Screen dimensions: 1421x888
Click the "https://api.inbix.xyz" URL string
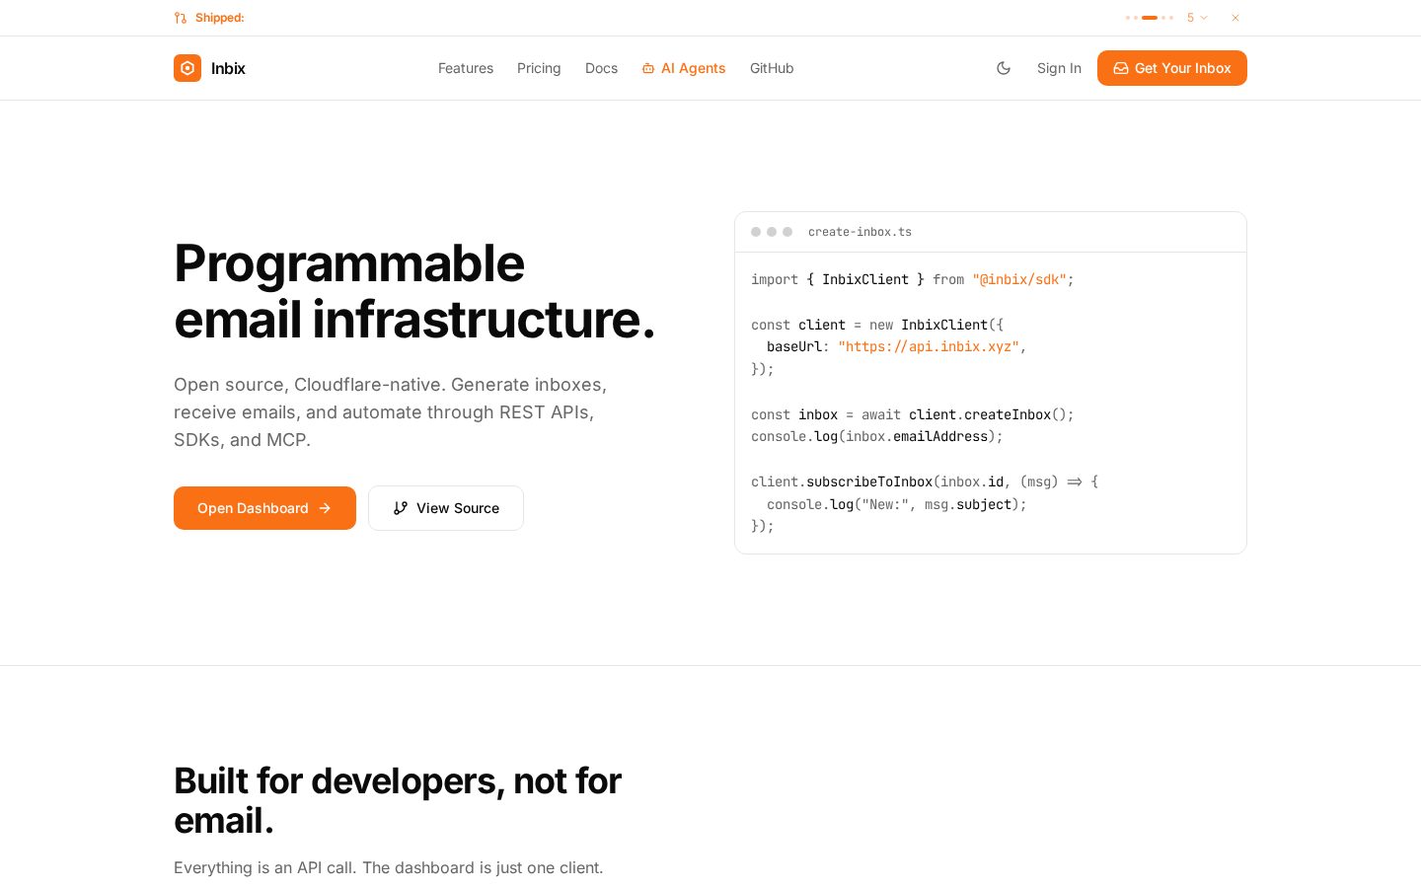click(x=929, y=346)
